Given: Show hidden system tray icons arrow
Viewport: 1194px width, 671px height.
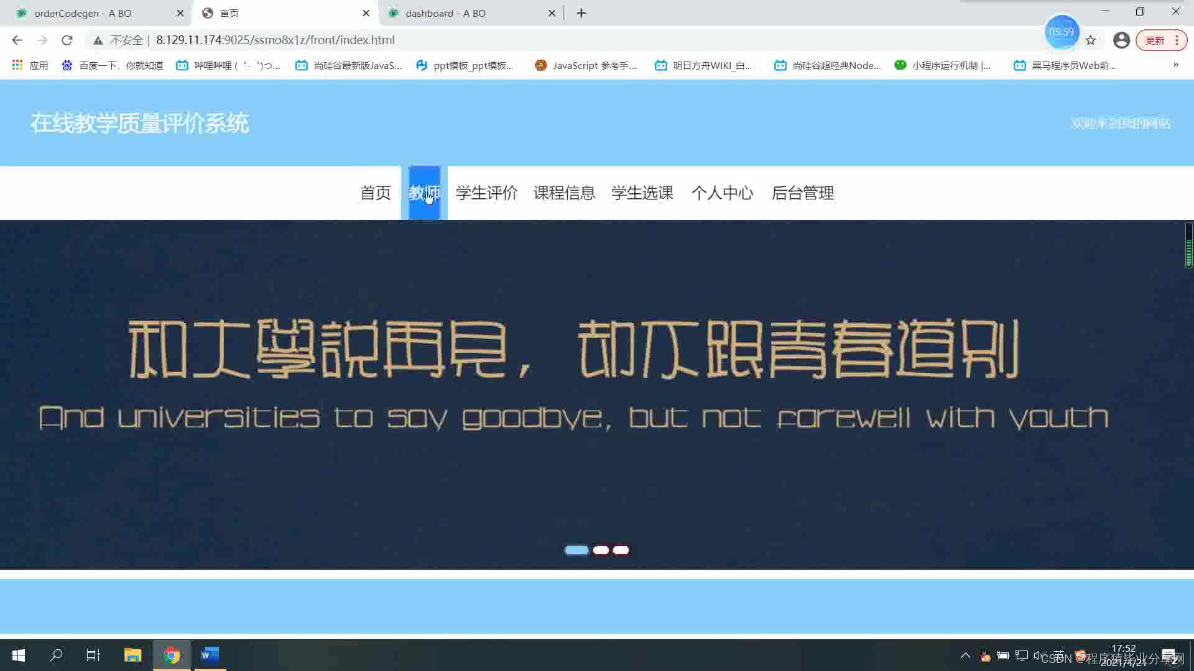Looking at the screenshot, I should [x=965, y=655].
